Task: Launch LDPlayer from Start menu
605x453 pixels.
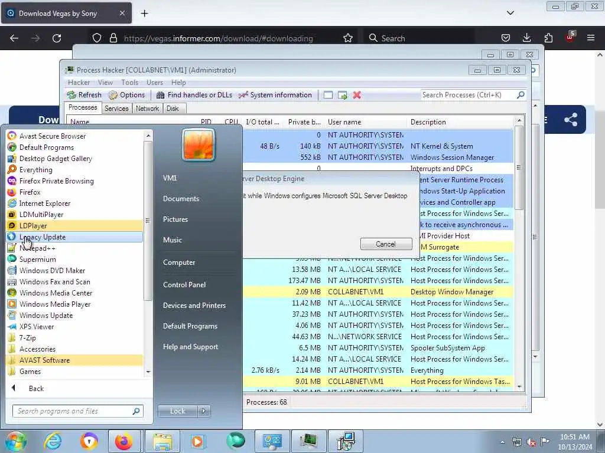Action: pos(75,225)
